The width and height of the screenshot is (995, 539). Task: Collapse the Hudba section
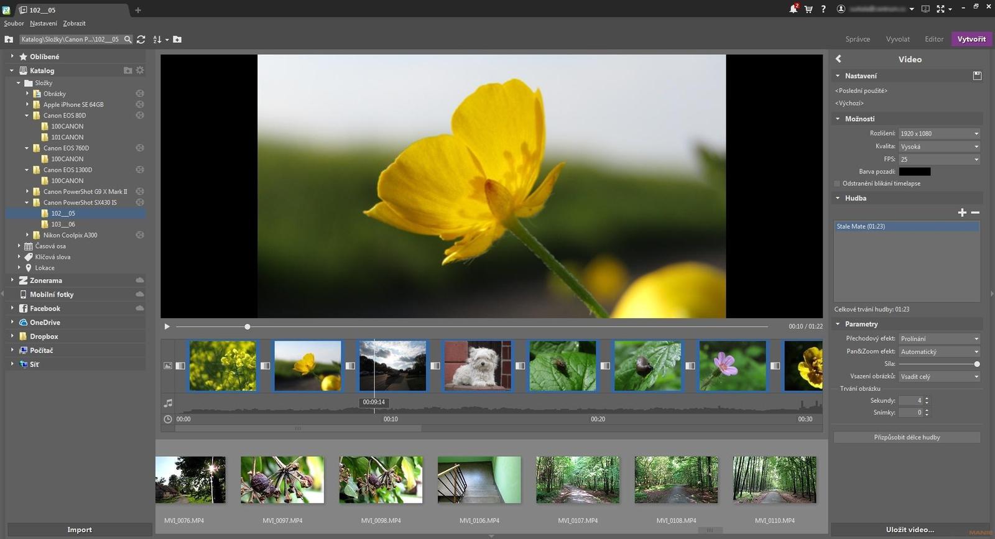coord(838,198)
